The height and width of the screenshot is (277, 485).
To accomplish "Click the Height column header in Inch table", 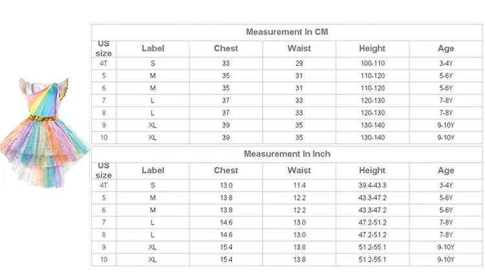I will point(372,170).
